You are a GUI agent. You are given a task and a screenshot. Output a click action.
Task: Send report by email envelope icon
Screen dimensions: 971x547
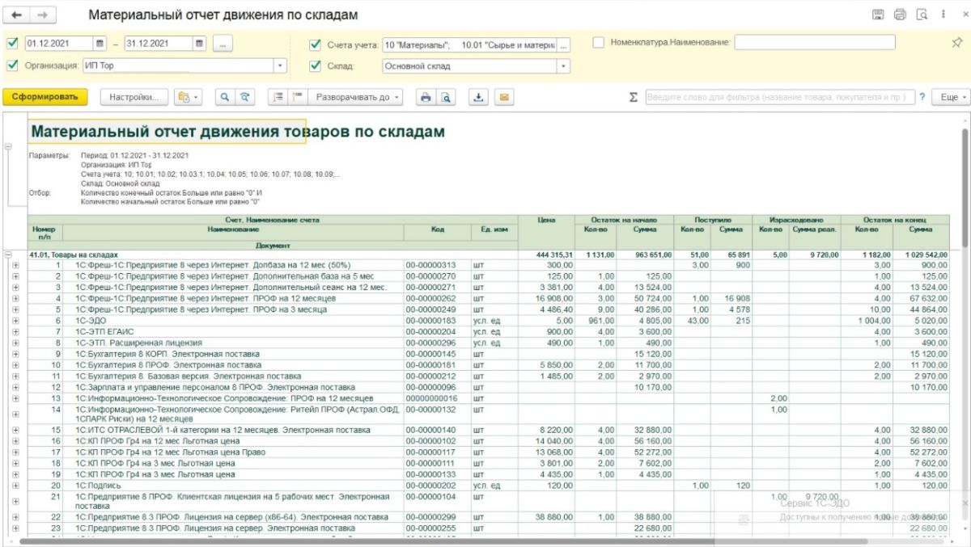coord(503,97)
